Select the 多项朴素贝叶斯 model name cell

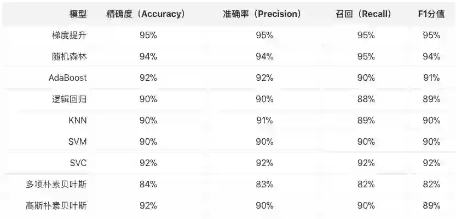click(56, 185)
